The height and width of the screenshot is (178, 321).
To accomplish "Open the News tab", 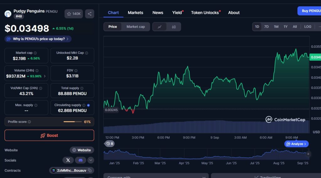I will click(x=158, y=13).
